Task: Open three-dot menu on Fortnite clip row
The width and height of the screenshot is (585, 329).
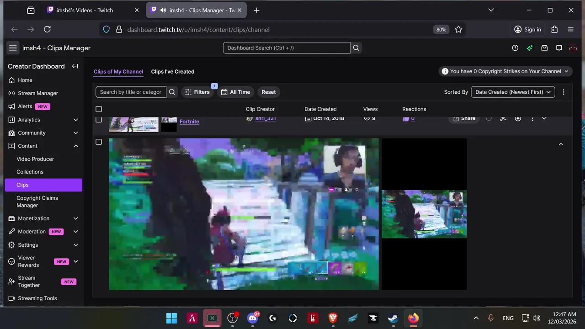Action: [532, 119]
